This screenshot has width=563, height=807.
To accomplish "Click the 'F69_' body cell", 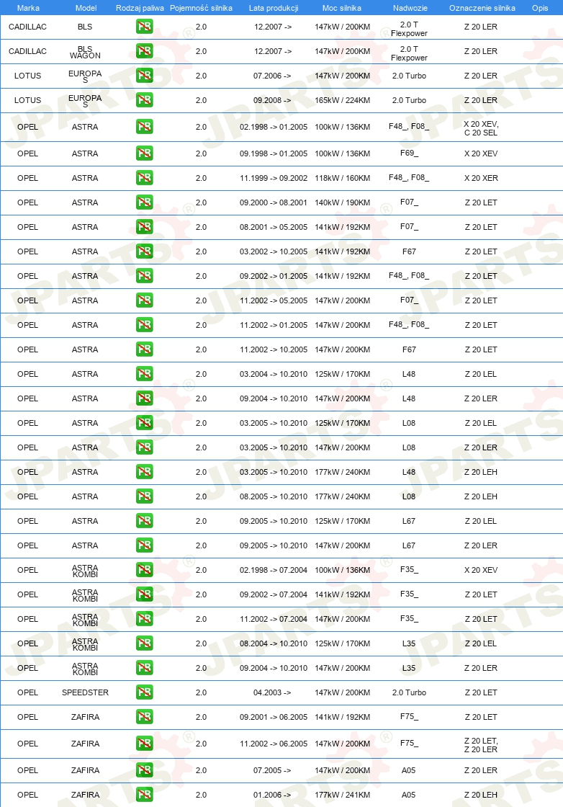I will click(x=409, y=153).
